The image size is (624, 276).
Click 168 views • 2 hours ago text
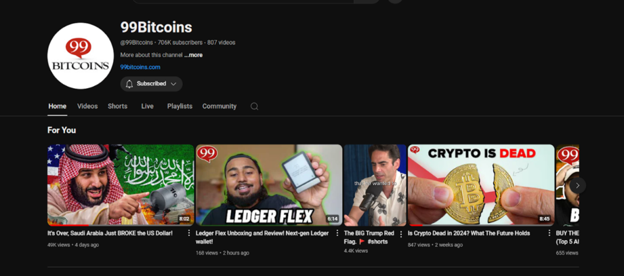click(x=222, y=253)
